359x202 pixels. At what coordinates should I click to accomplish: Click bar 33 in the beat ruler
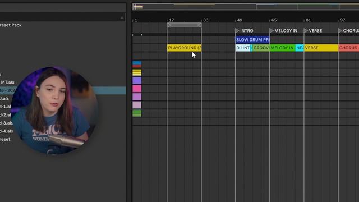[206, 20]
